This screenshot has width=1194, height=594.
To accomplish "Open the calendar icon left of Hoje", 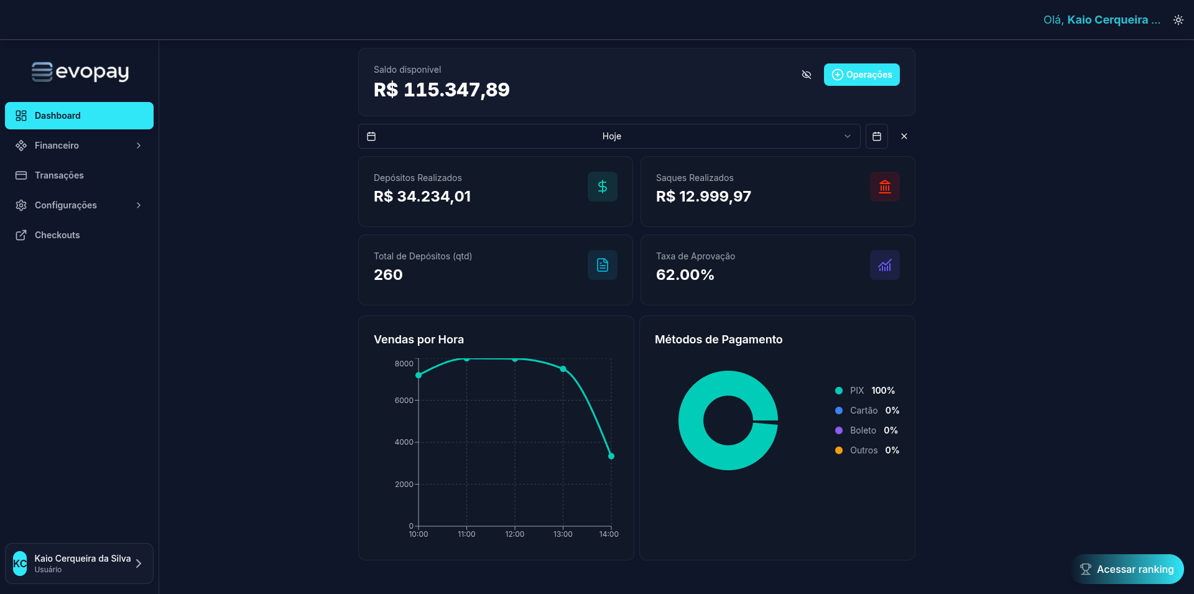I will pyautogui.click(x=372, y=136).
